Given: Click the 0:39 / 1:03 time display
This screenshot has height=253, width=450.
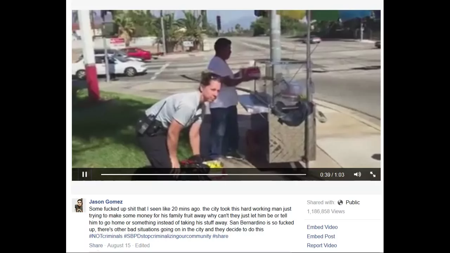Looking at the screenshot, I should coord(332,175).
